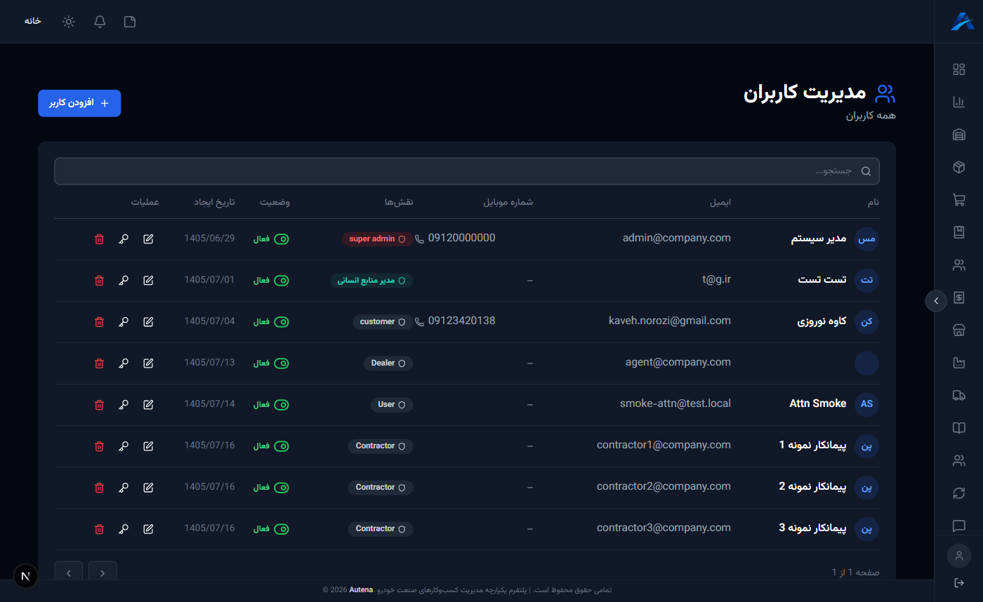983x602 pixels.
Task: Click the AS avatar of Attn Smoke
Action: point(866,405)
